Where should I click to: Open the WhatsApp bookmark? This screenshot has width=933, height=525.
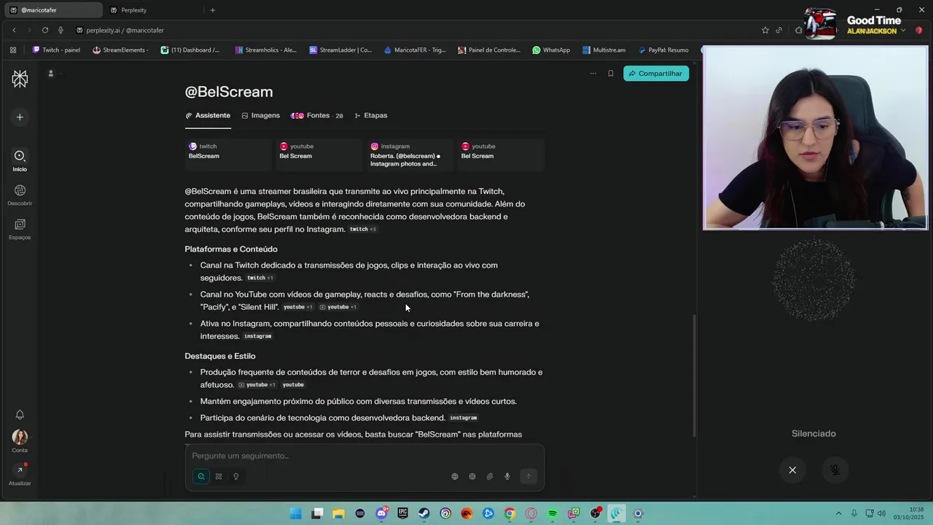coord(551,50)
